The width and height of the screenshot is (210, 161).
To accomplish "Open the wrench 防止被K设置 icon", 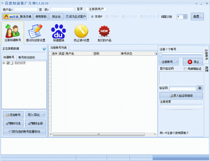I will tap(81, 33).
